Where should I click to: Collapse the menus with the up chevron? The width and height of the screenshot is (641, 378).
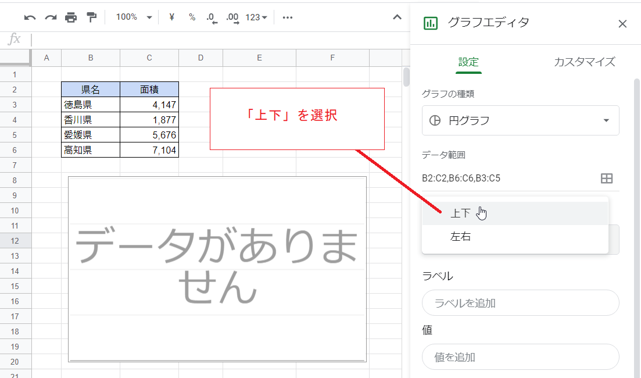pos(397,17)
